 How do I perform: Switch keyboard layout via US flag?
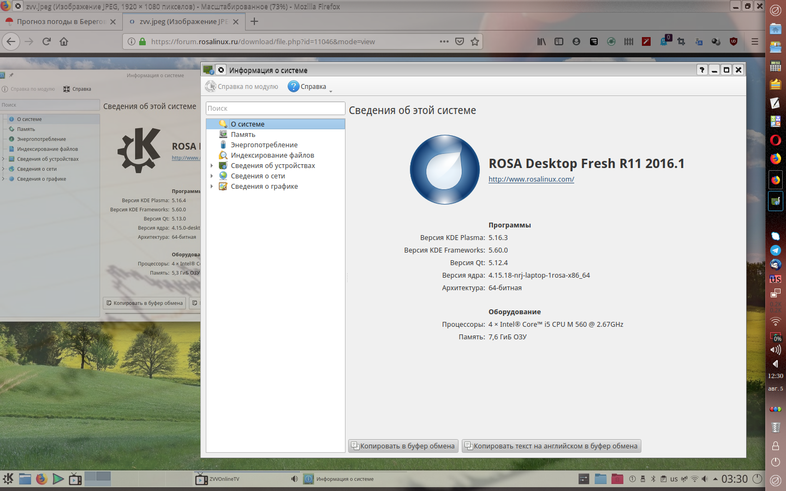[776, 279]
